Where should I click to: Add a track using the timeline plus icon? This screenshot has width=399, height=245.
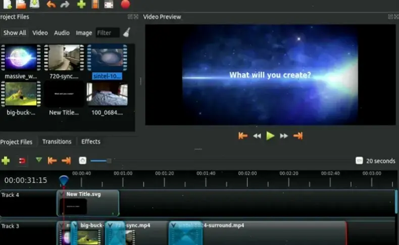[6, 161]
